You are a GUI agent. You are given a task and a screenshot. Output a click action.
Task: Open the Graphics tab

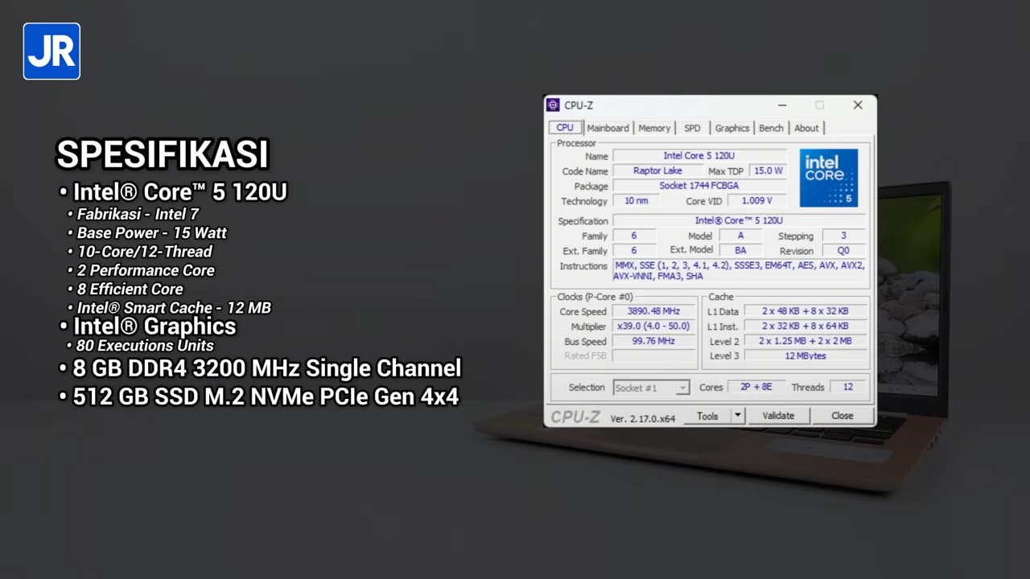731,128
